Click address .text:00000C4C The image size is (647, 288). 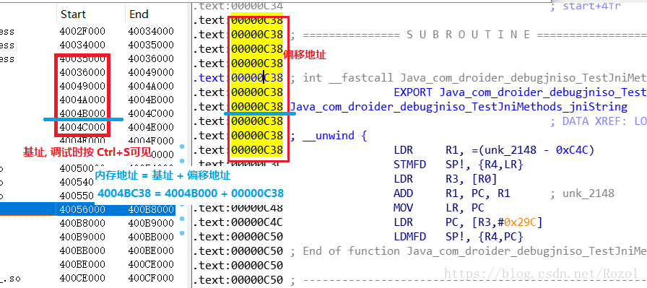(x=238, y=222)
